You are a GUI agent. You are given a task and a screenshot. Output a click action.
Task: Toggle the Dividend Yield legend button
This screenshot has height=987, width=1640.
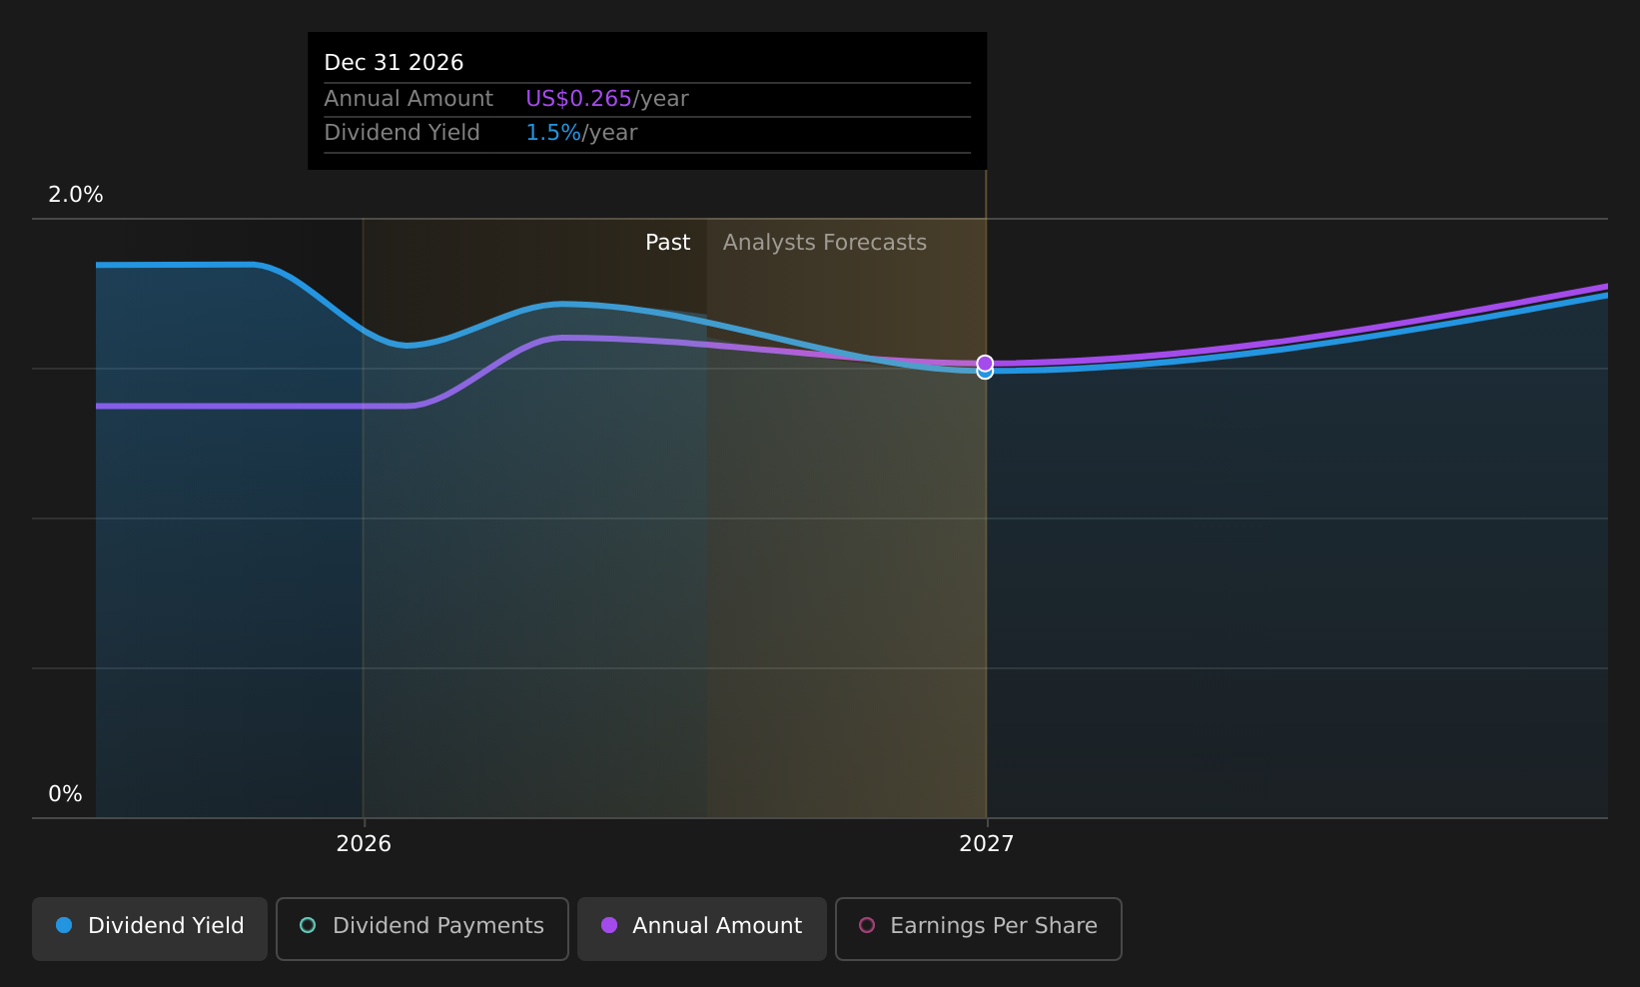point(150,928)
